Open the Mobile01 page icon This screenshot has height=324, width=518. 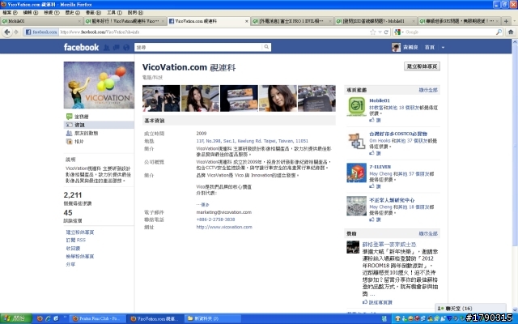[x=356, y=106]
